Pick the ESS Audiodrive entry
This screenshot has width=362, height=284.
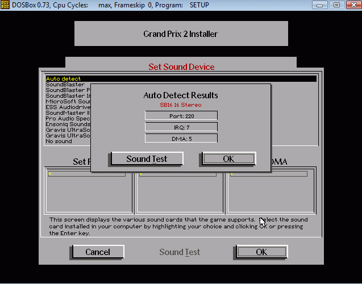tap(68, 107)
